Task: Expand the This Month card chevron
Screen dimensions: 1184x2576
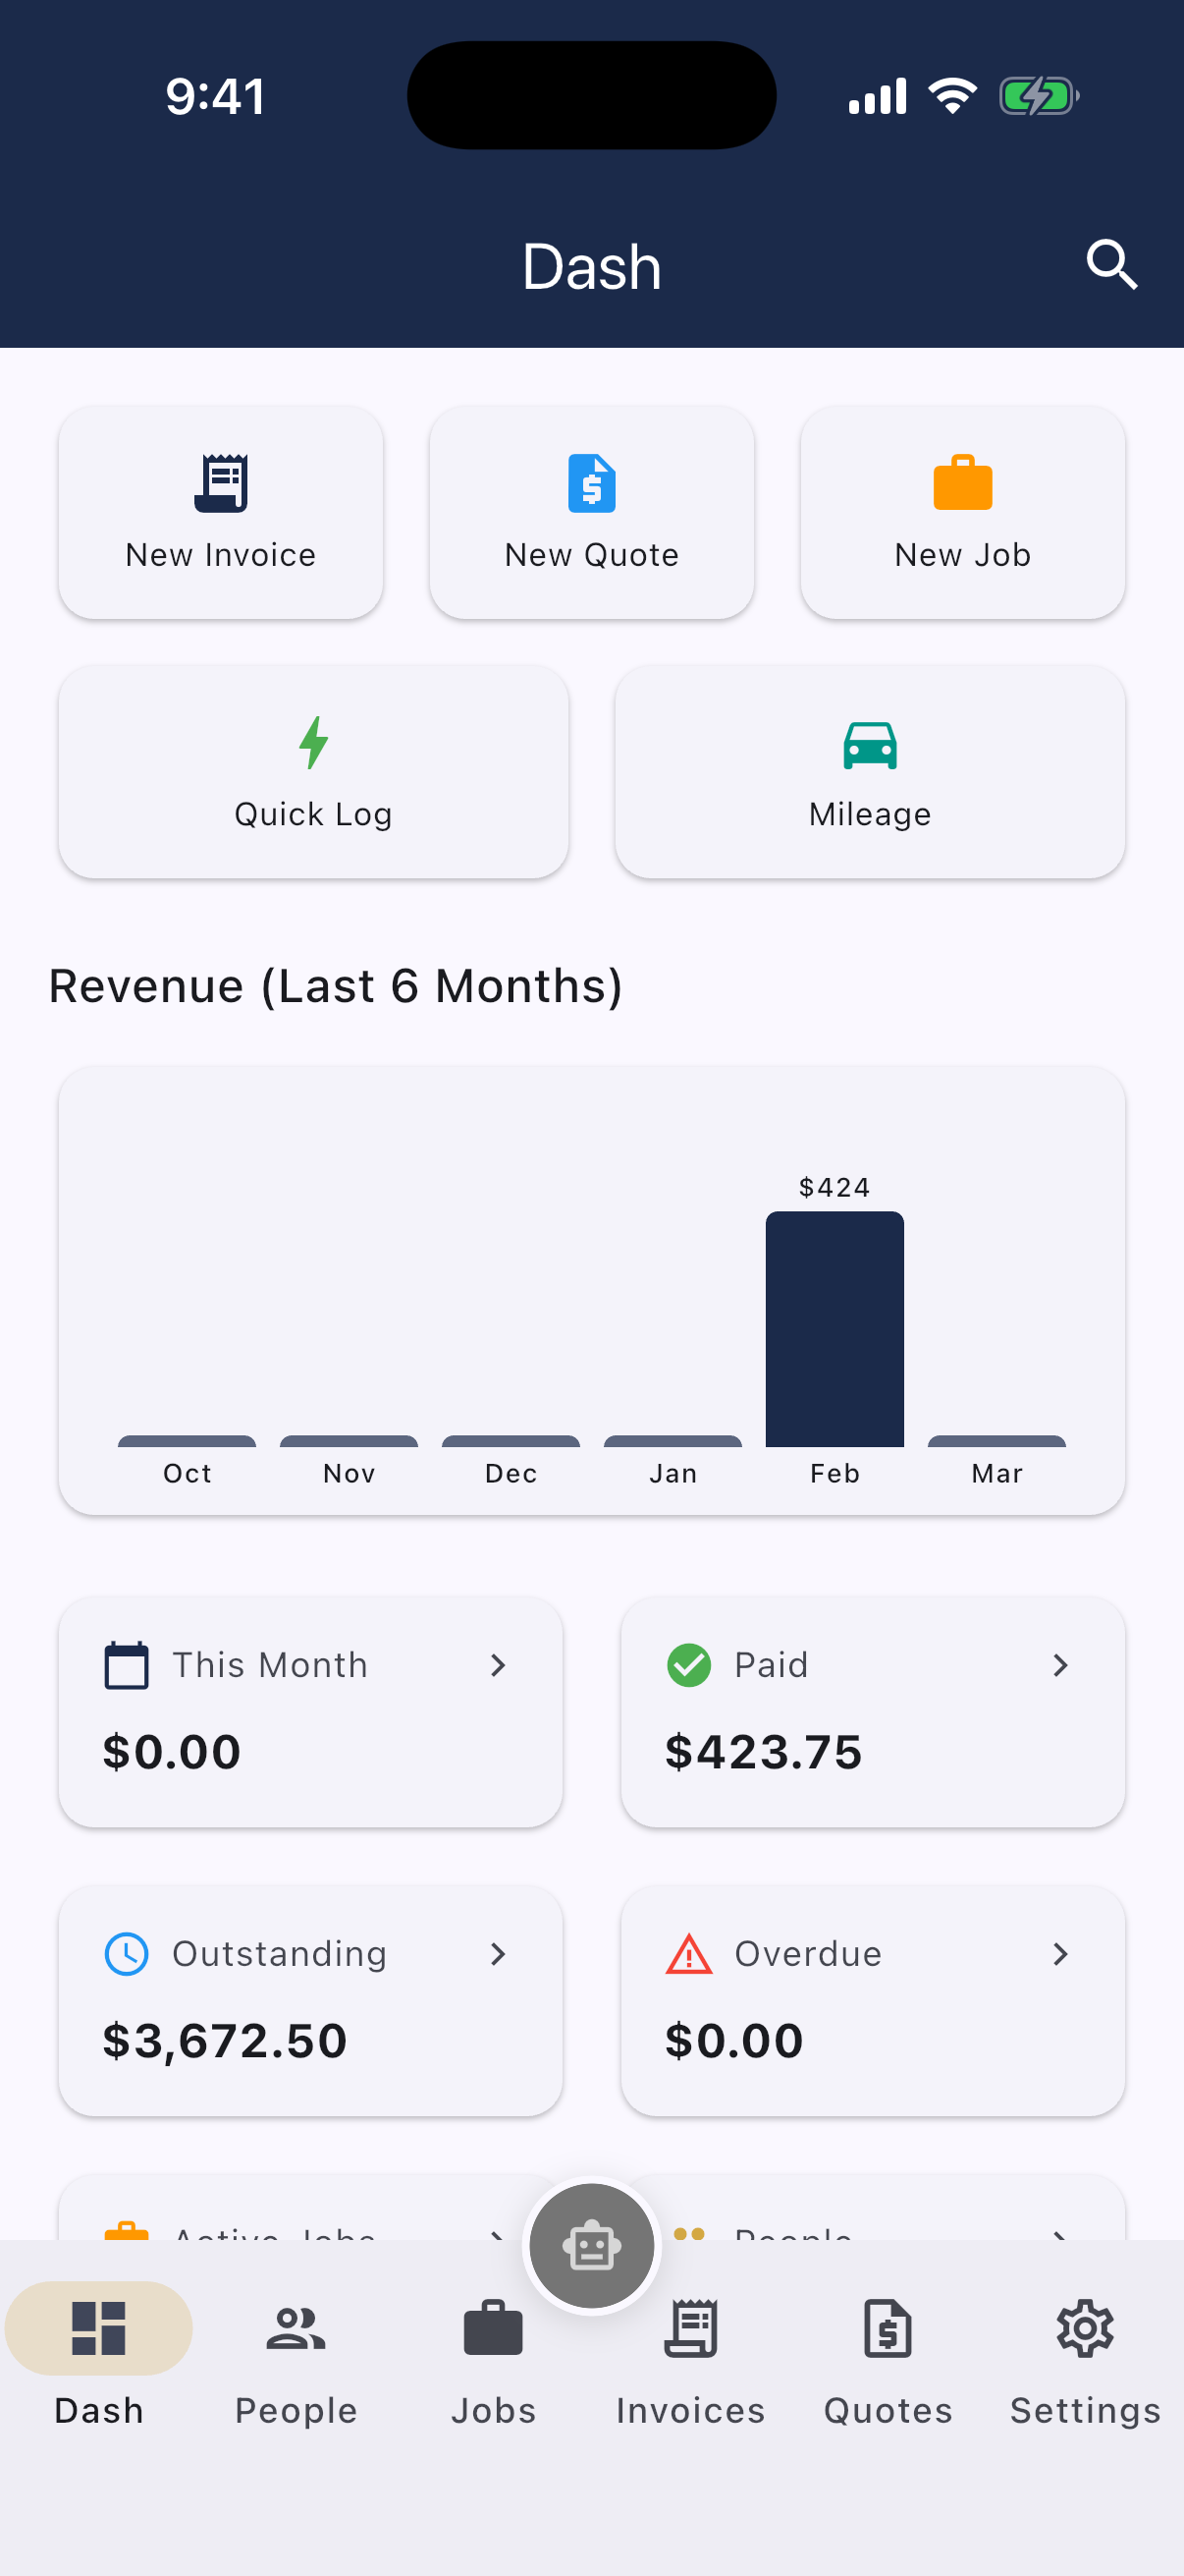Action: pos(498,1665)
